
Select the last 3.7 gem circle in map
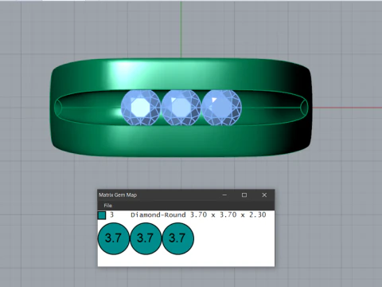pos(177,238)
